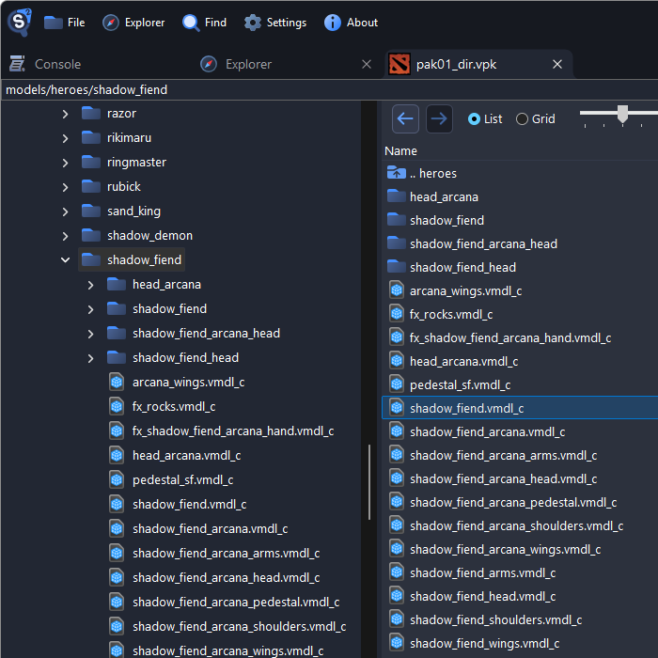Select the Grid view radio button
The image size is (658, 658).
[522, 119]
